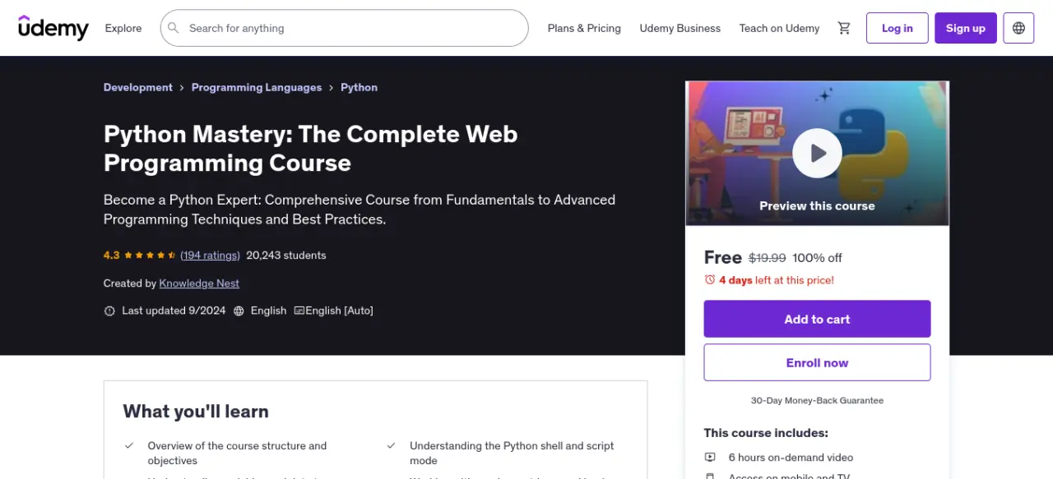Navigate to Programming Languages breadcrumb
Image resolution: width=1053 pixels, height=479 pixels.
point(257,87)
